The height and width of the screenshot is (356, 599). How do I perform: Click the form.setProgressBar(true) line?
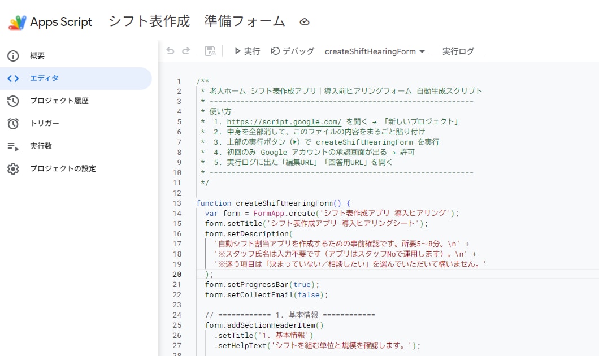click(x=262, y=285)
